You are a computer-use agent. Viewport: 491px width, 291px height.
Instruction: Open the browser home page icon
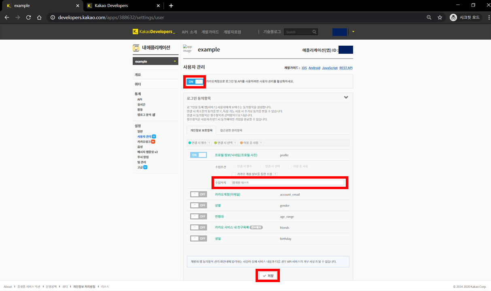pos(39,17)
